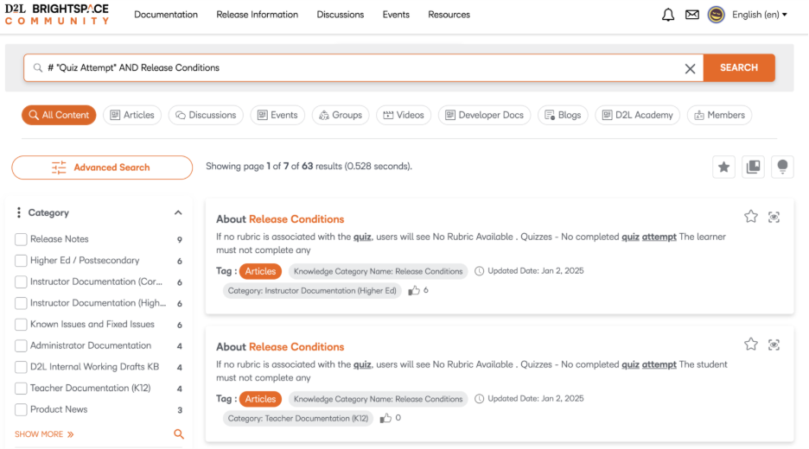Filter results by Discussions tab
Screen dimensions: 809x449
pos(206,115)
